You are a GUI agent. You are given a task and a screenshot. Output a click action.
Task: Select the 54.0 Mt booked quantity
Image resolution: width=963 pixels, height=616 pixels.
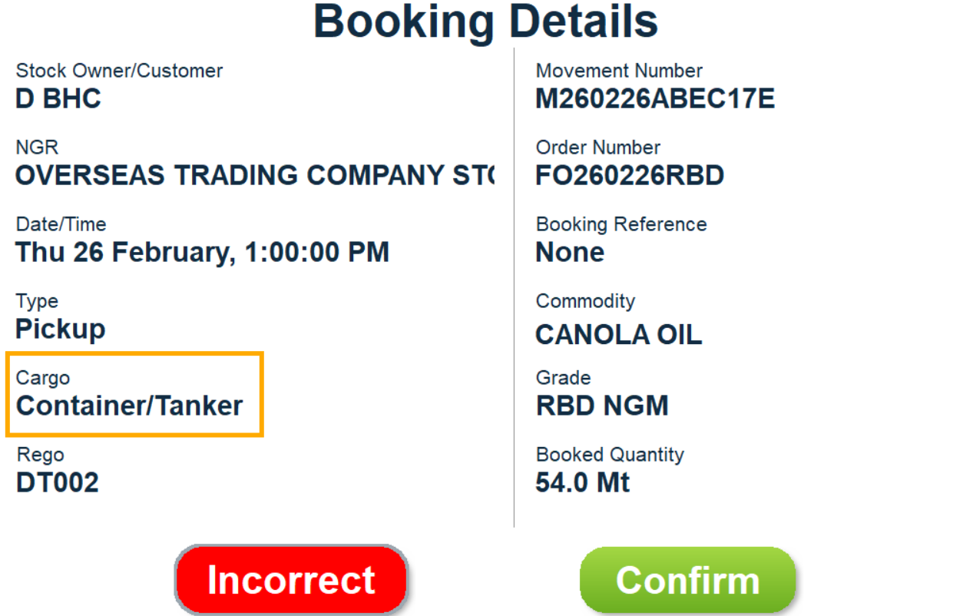click(582, 482)
